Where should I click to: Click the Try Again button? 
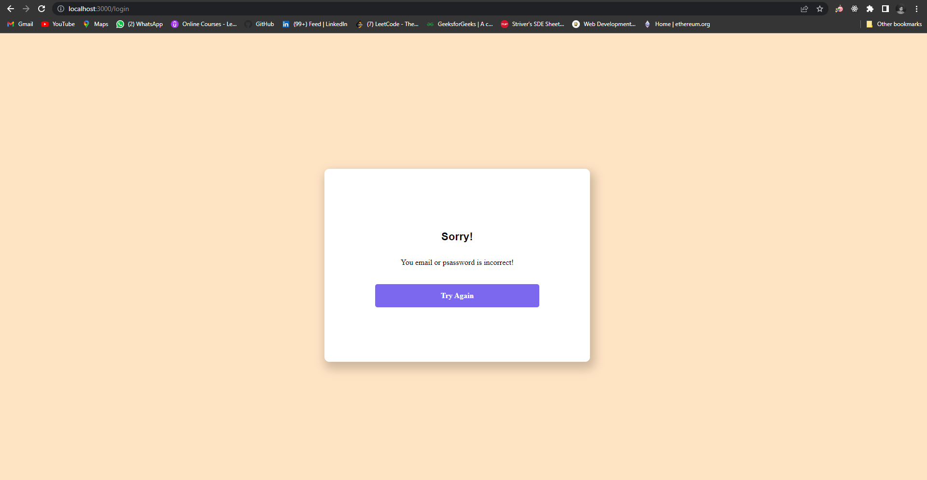coord(457,295)
